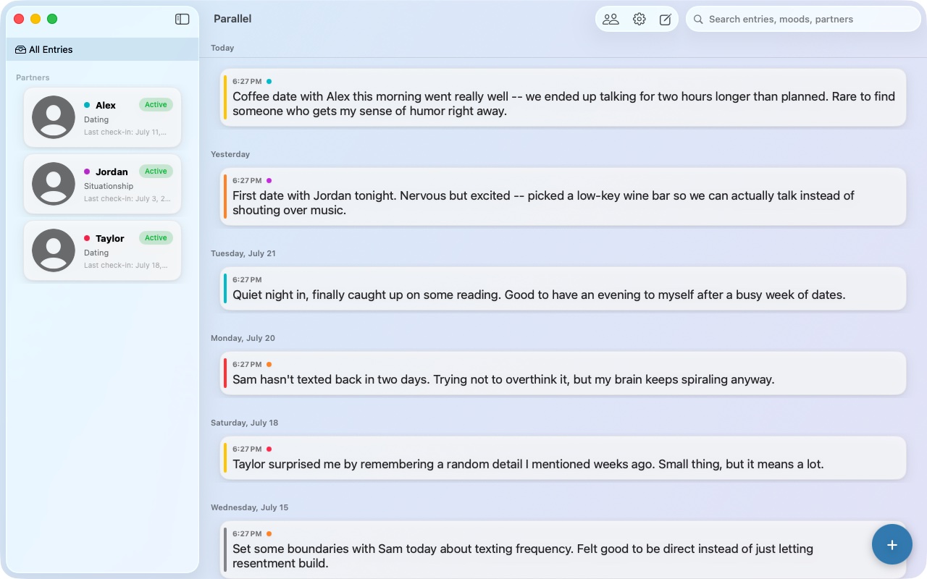This screenshot has width=927, height=579.
Task: Click the Parallel app title
Action: click(232, 19)
